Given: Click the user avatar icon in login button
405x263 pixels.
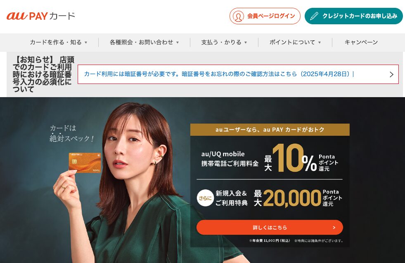Looking at the screenshot, I should coord(238,16).
